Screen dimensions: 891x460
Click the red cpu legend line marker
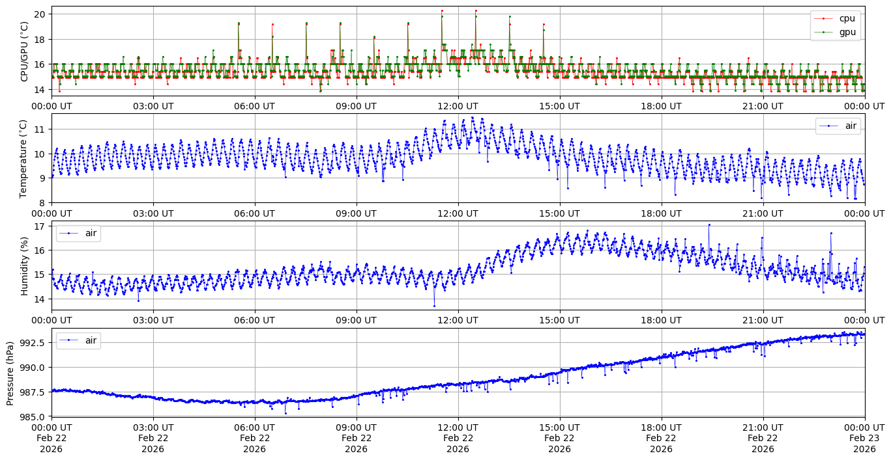(x=824, y=19)
